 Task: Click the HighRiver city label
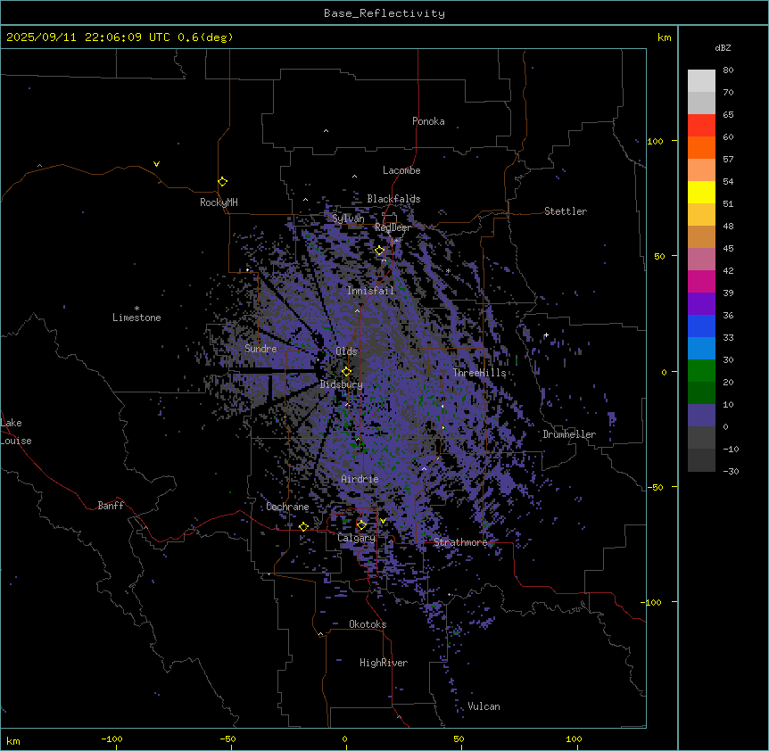pos(384,663)
